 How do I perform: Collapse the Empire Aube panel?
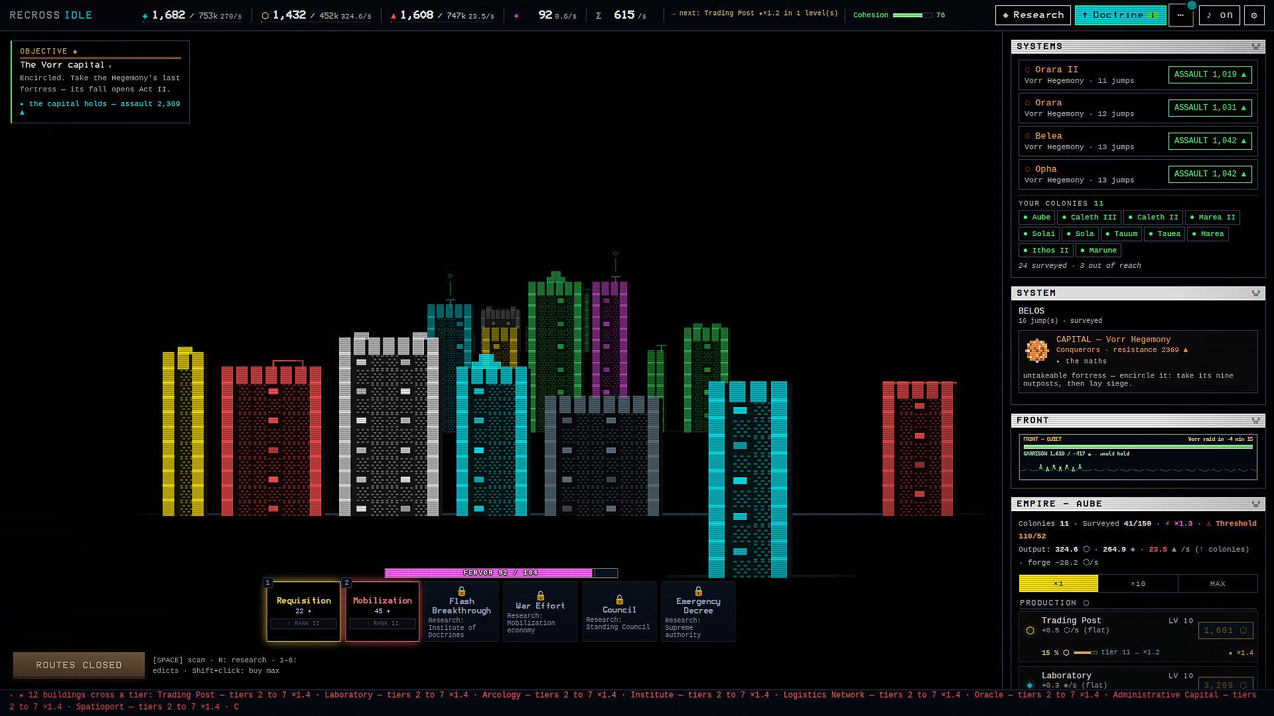click(1255, 504)
